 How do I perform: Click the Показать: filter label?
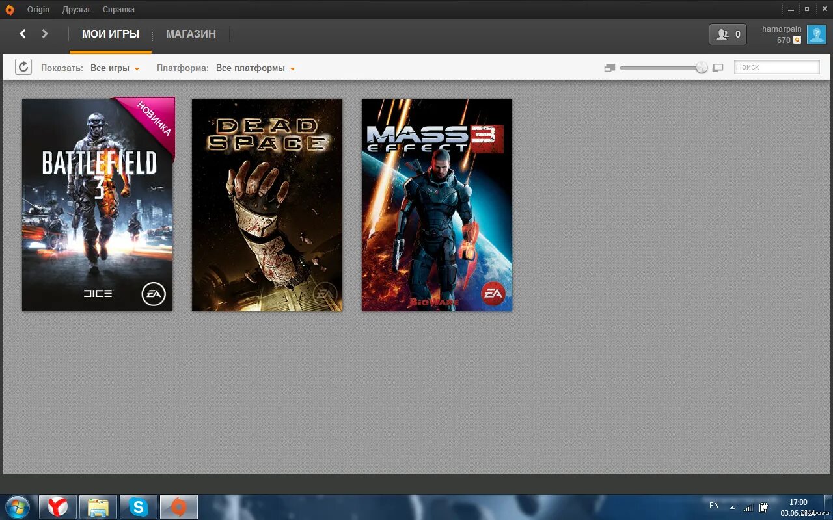point(62,68)
